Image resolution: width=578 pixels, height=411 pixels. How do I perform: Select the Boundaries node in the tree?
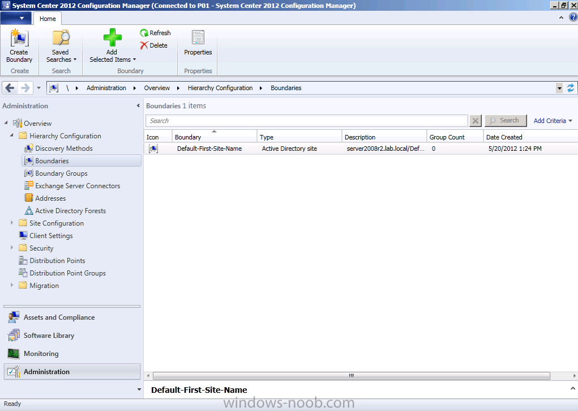[82, 161]
